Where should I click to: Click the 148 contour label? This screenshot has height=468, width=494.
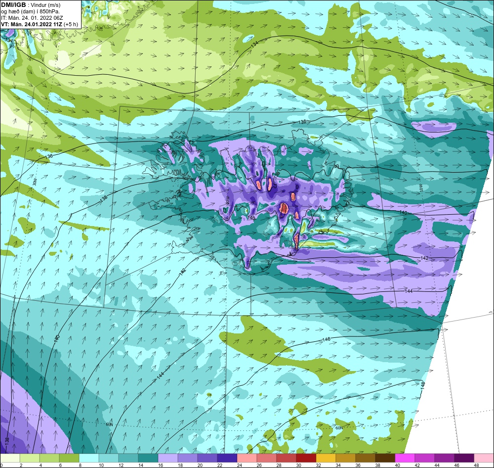click(423, 385)
